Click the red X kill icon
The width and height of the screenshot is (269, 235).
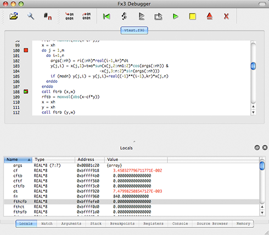pos(226,16)
